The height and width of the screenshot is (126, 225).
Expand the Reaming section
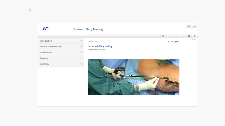click(x=44, y=58)
